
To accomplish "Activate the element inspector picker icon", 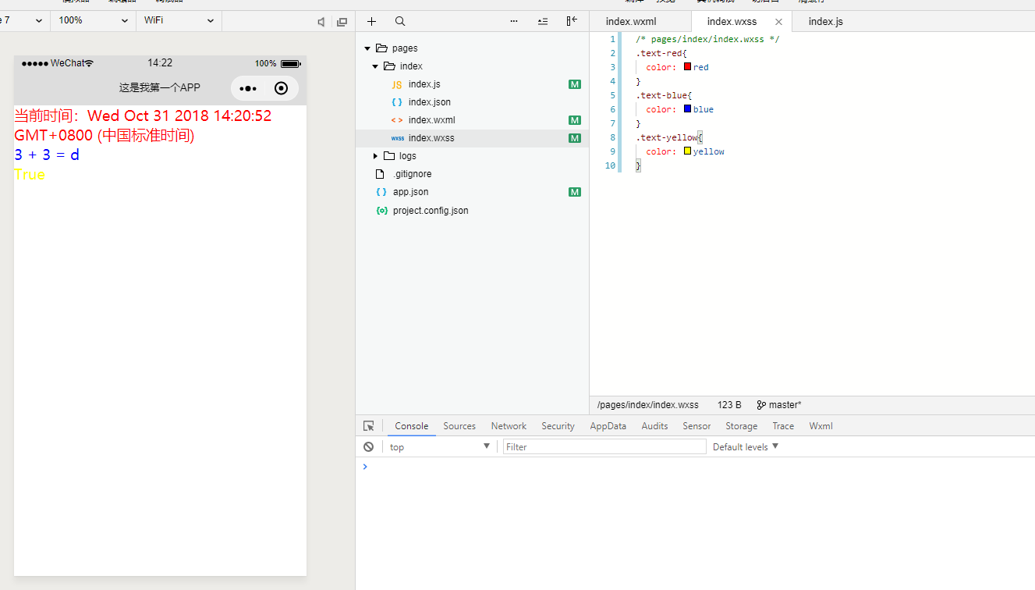I will click(369, 426).
